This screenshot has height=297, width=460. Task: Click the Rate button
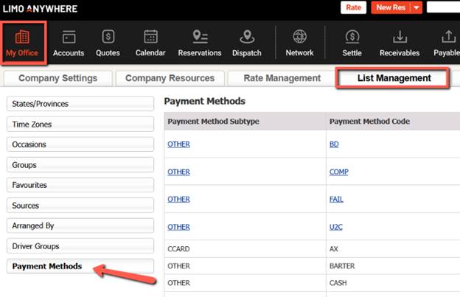pyautogui.click(x=353, y=8)
